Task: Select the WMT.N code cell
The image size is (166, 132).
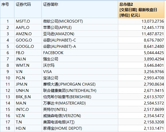Action: coord(28,65)
